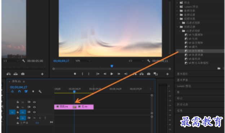Toggle A1 track targeting
225x133 pixels.
[23, 118]
